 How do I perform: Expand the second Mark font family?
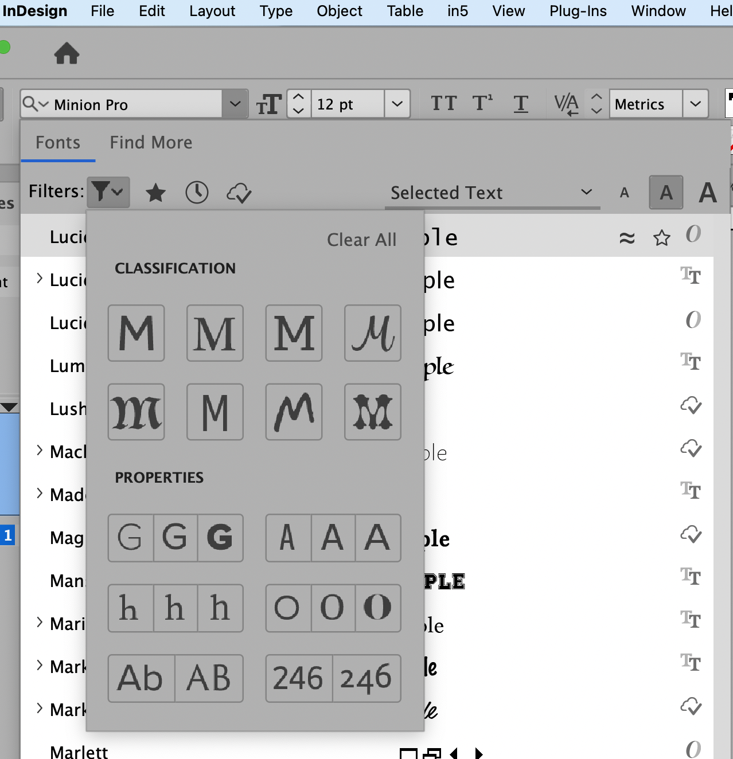pyautogui.click(x=40, y=708)
